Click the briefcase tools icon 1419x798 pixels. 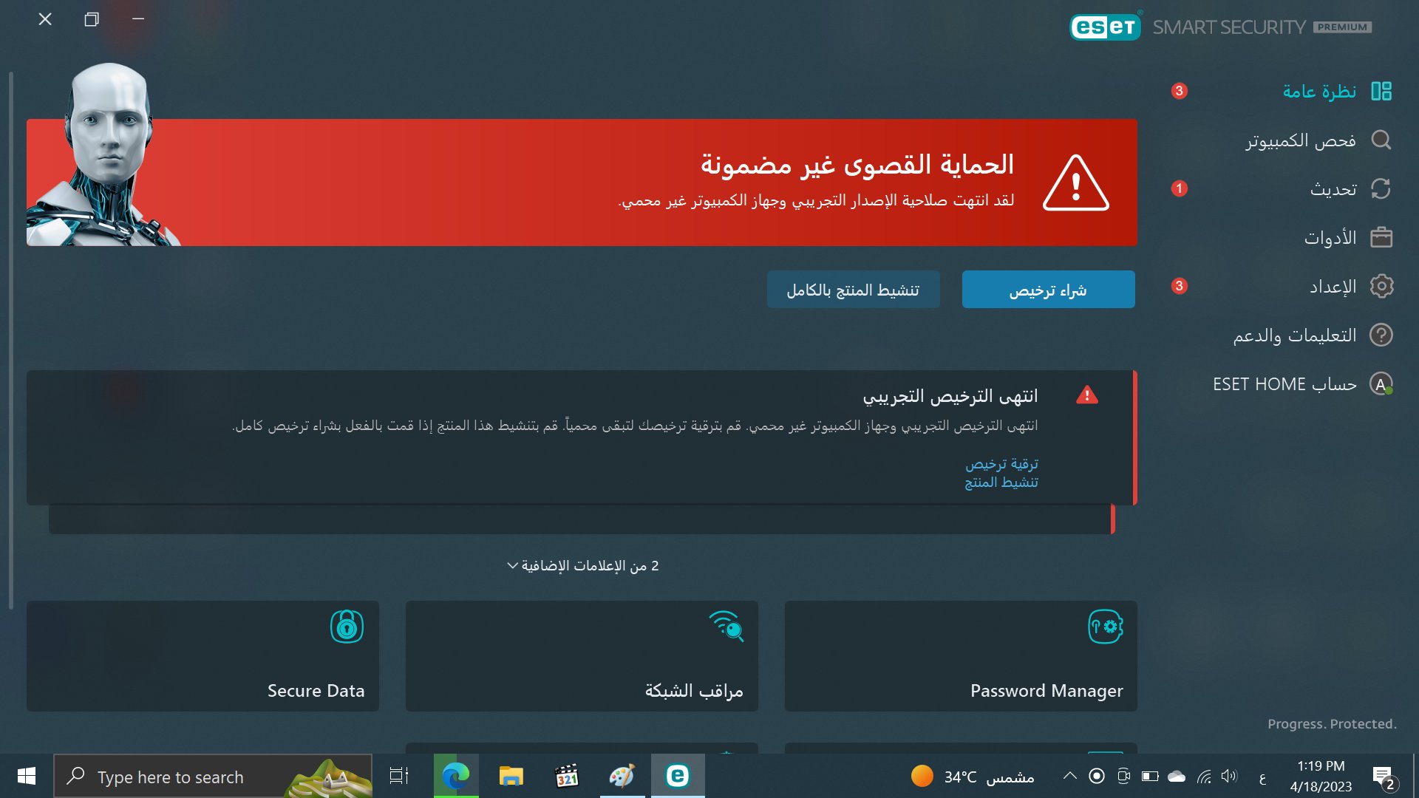(x=1381, y=237)
